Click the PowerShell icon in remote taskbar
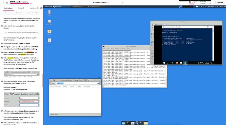The image size is (226, 125). 185,63
